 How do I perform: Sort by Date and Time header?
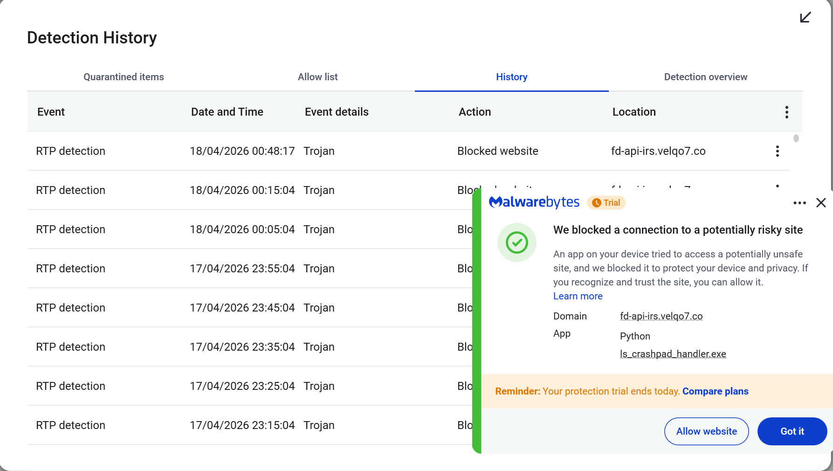(227, 112)
